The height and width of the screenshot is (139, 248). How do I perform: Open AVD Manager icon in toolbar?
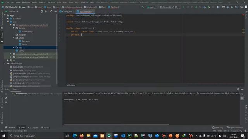click(x=232, y=7)
